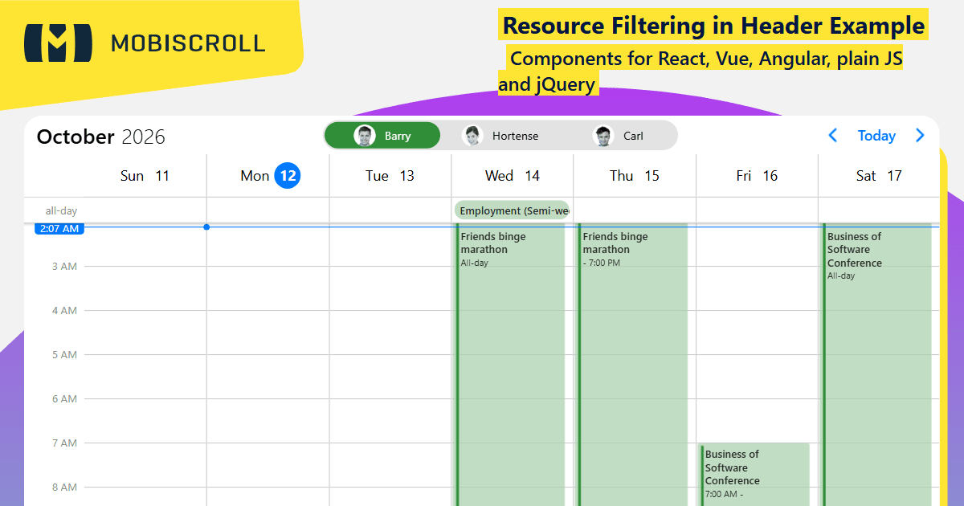Open Saturday's Business of Software Conference event
The height and width of the screenshot is (506, 964).
click(877, 364)
